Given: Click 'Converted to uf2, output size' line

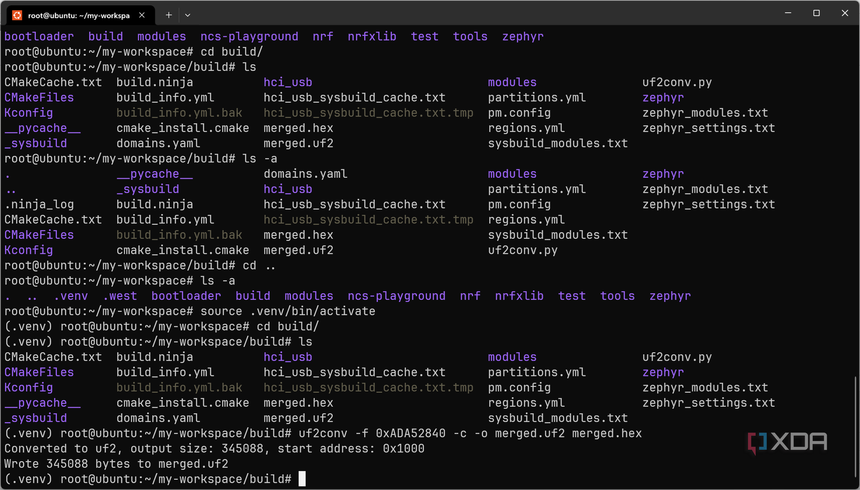Looking at the screenshot, I should pos(214,449).
